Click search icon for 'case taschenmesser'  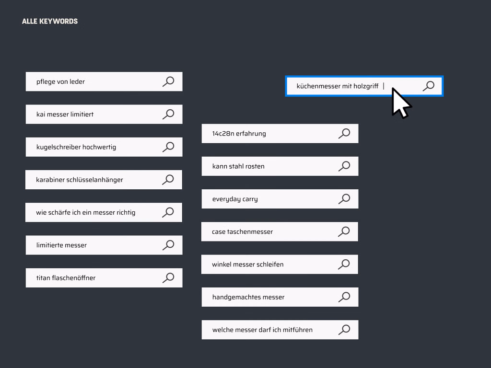344,231
